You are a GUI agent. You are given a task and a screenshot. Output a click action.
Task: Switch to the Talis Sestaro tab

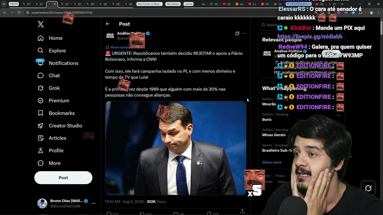coord(174,4)
